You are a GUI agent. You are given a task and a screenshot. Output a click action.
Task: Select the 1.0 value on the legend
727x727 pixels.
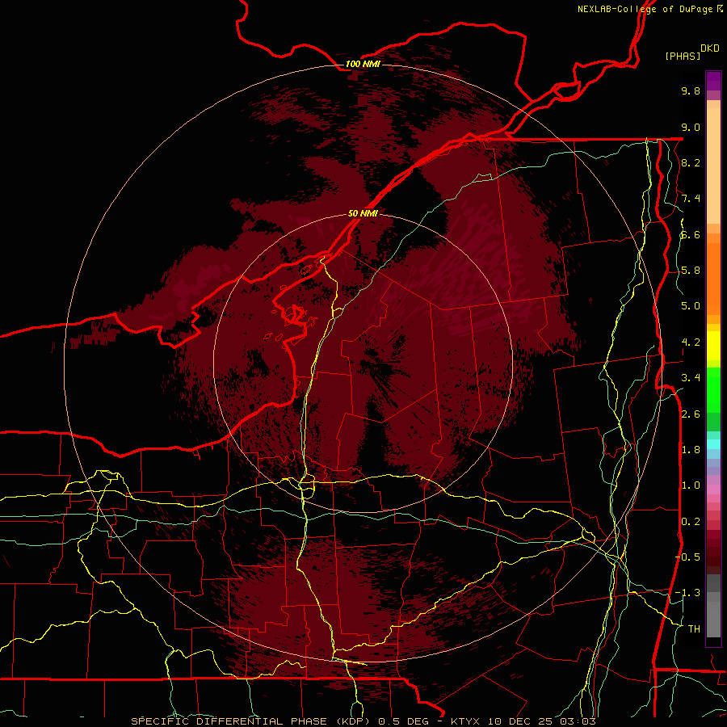[691, 485]
